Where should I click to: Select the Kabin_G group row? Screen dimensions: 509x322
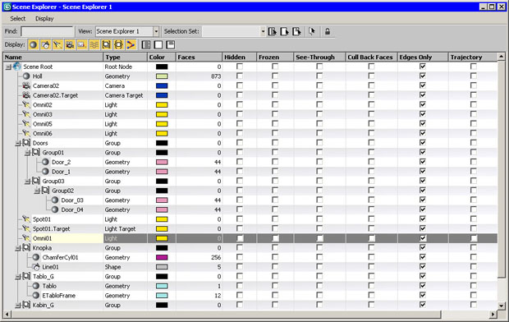(x=250, y=305)
